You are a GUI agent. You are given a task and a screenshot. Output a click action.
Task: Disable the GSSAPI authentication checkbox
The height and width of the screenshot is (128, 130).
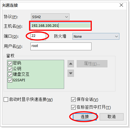pyautogui.click(x=10, y=80)
